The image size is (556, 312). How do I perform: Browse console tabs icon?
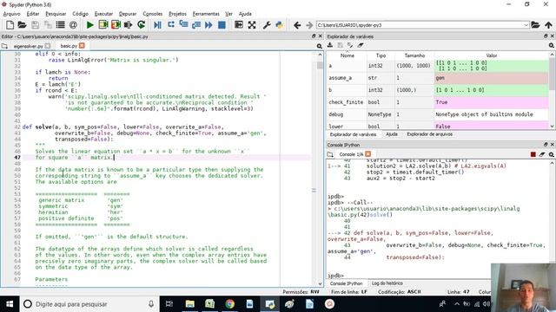[330, 154]
